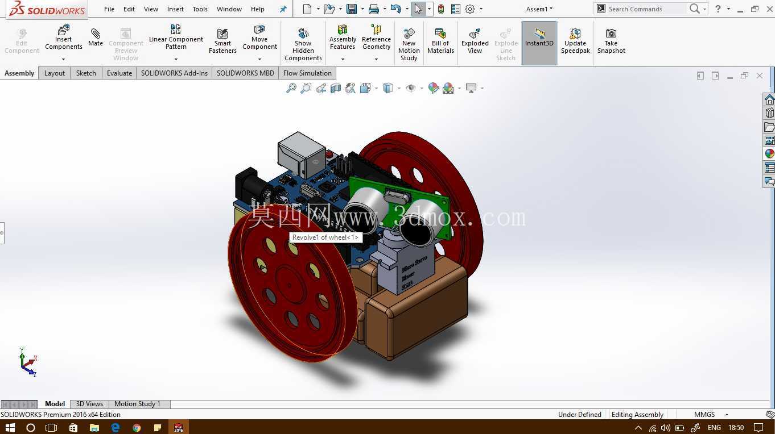The width and height of the screenshot is (775, 434).
Task: Create an Exploded View
Action: [475, 41]
